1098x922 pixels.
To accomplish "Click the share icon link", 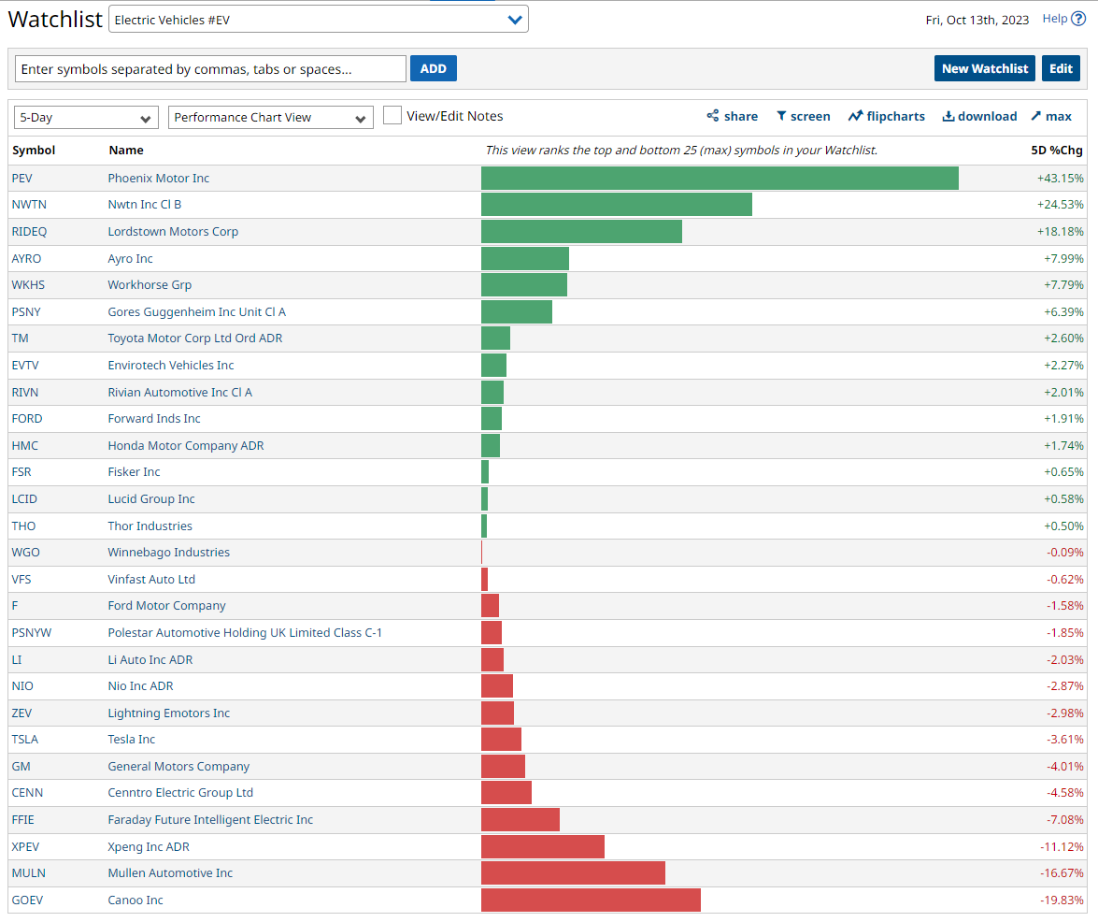I will coord(732,116).
